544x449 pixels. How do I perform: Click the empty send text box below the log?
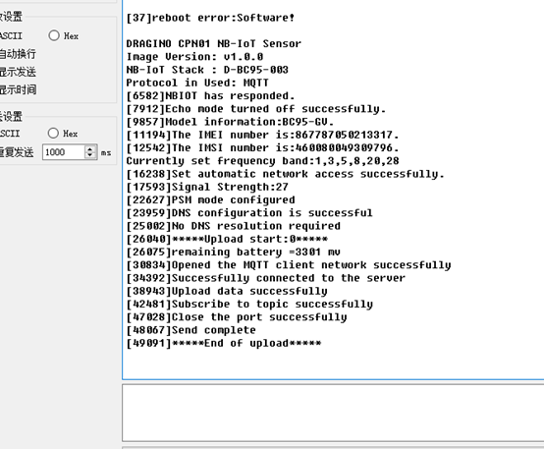point(333,413)
